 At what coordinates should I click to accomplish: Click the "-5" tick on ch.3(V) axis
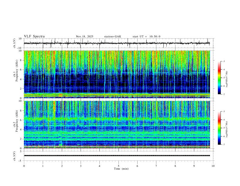(21, 161)
